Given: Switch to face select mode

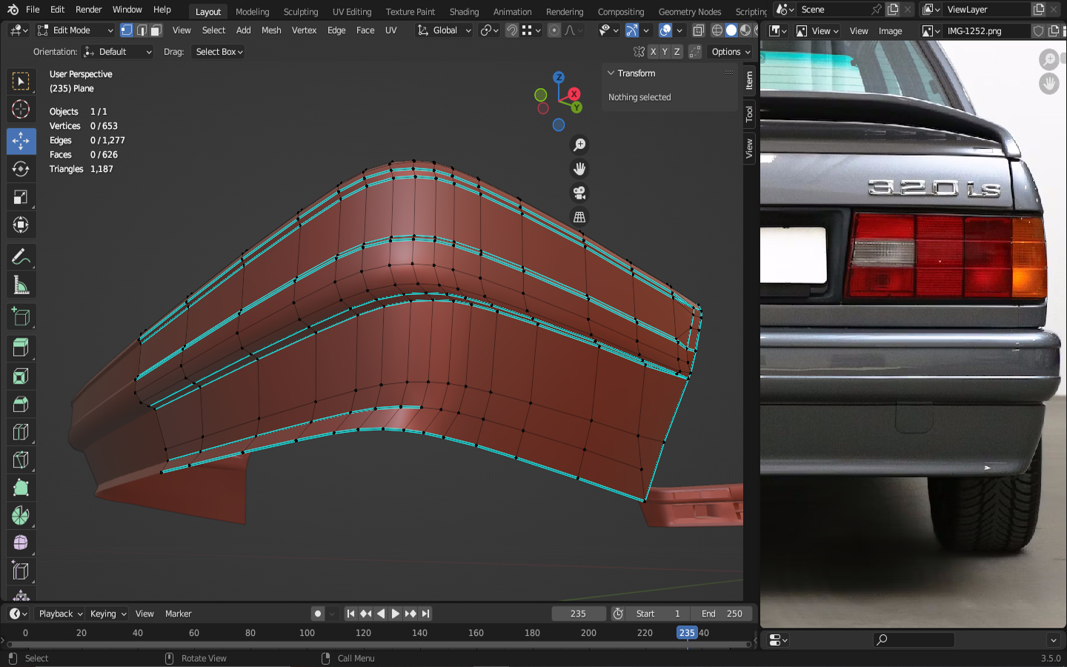Looking at the screenshot, I should (156, 30).
